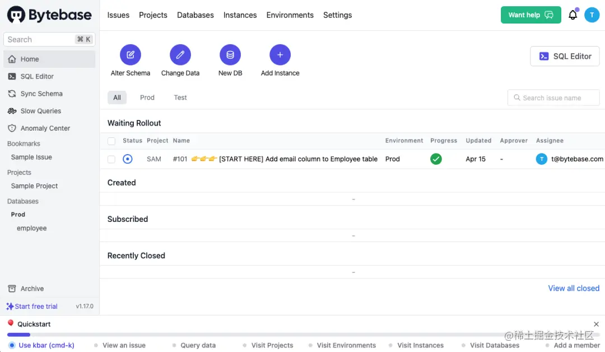Screen dimensions: 605x352
Task: Open the Instances top menu
Action: 240,15
